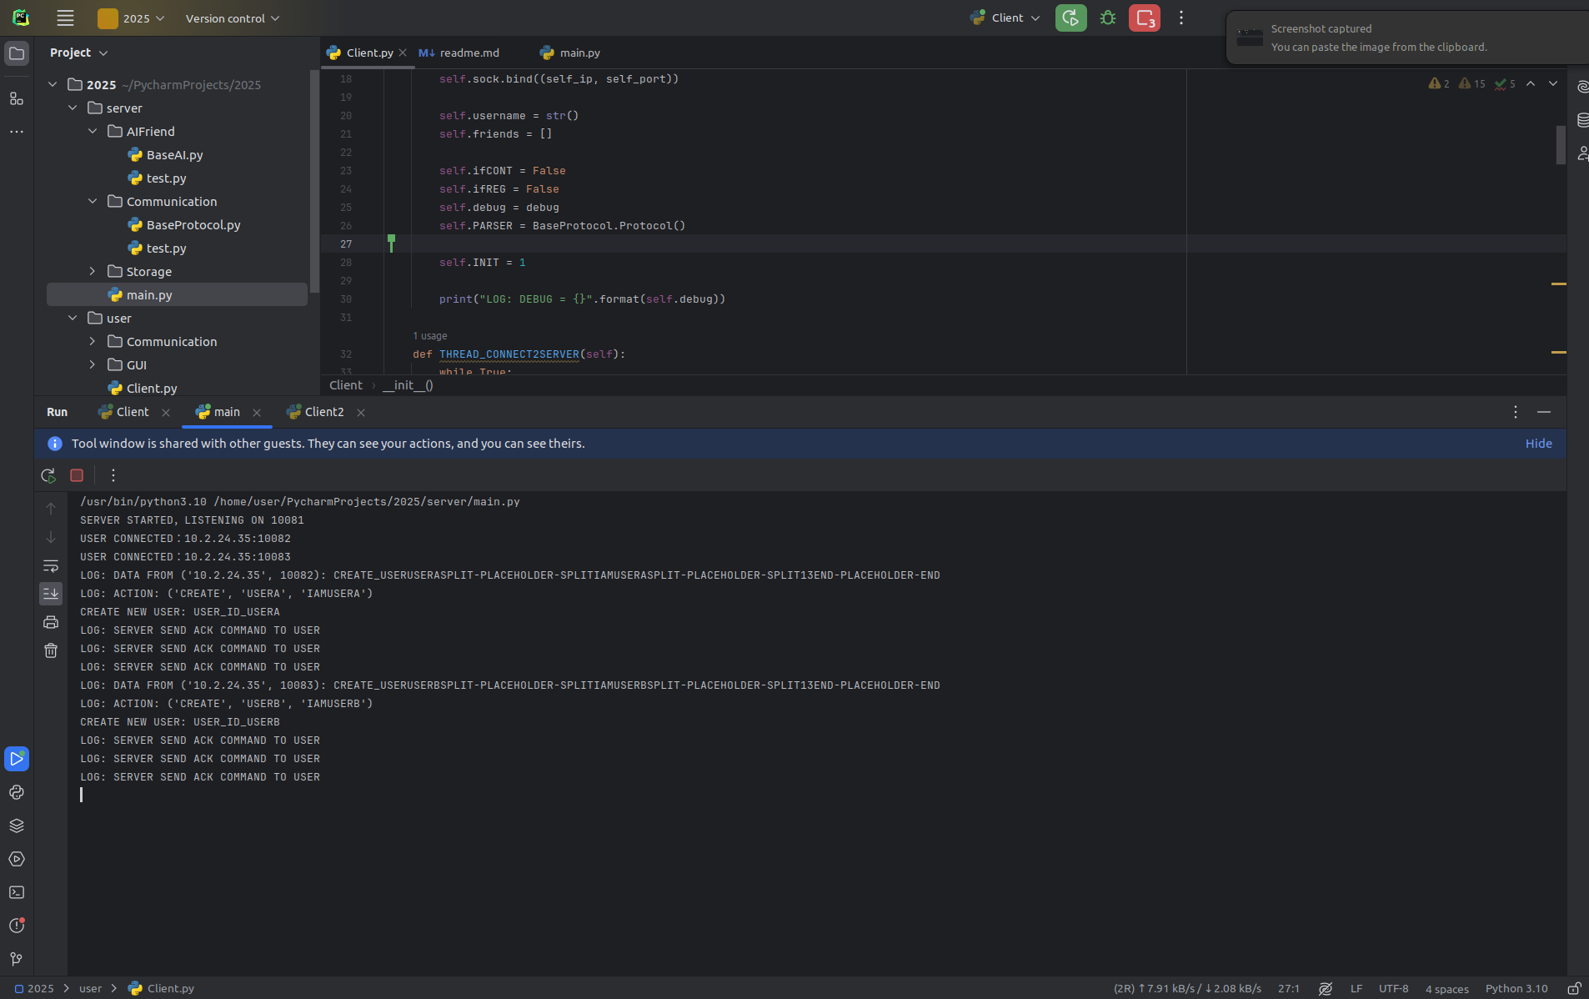
Task: Open the Git tool window icon
Action: coord(17,959)
